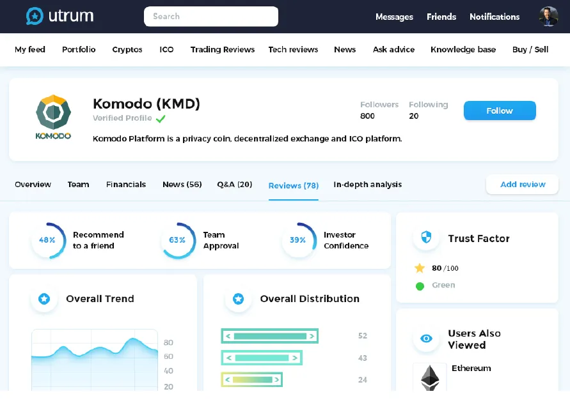Click right arrow on the 52 bar
570x403 pixels.
coord(312,336)
